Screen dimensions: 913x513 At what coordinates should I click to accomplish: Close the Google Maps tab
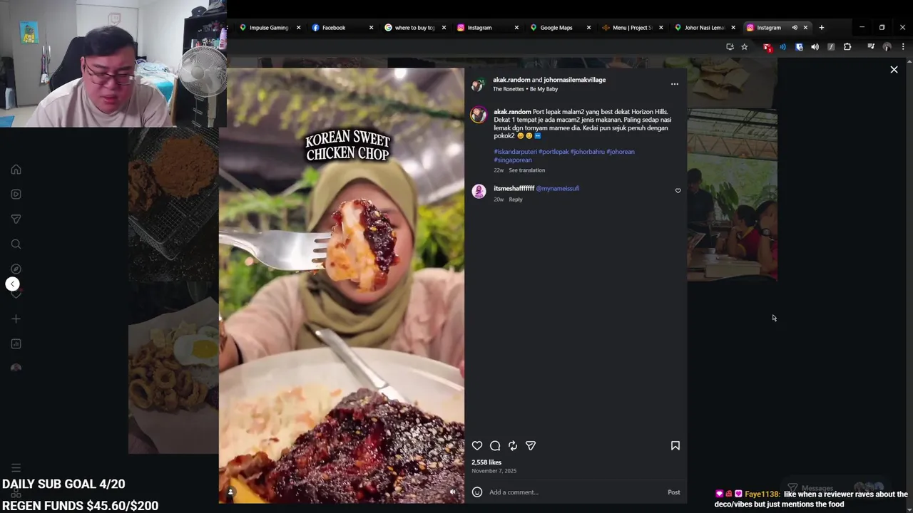point(588,28)
